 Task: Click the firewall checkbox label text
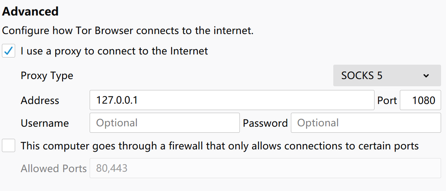(x=219, y=146)
